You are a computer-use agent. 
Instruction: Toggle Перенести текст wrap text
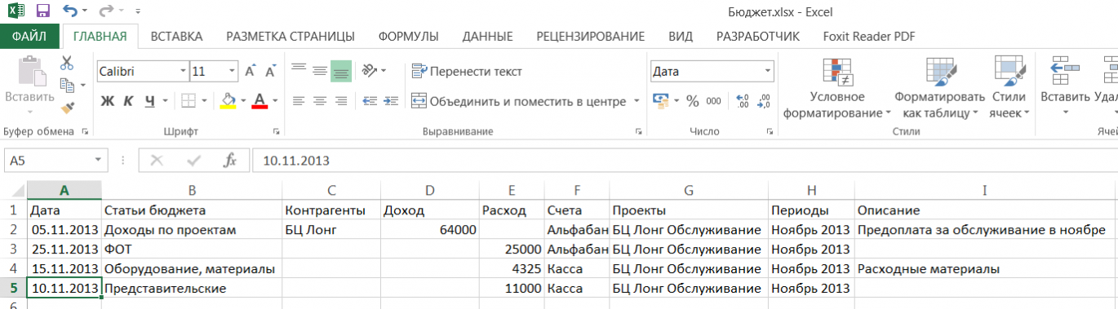[x=468, y=71]
